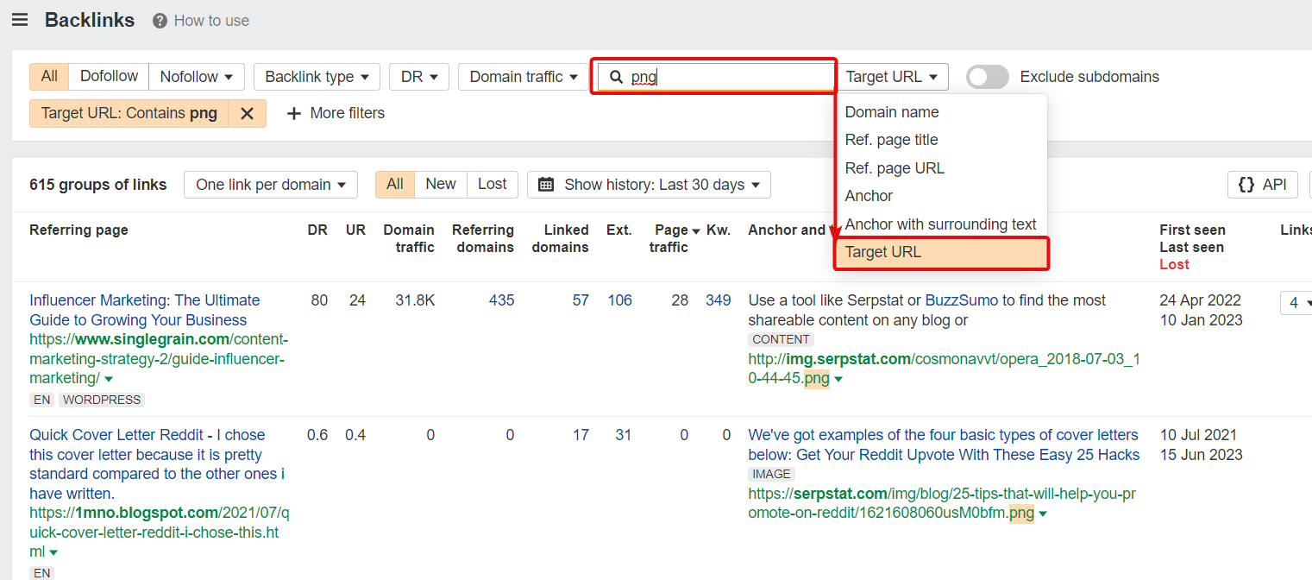The image size is (1312, 580).
Task: Expand the 1mno.blogspot.com referring URL arrow
Action: (x=54, y=552)
